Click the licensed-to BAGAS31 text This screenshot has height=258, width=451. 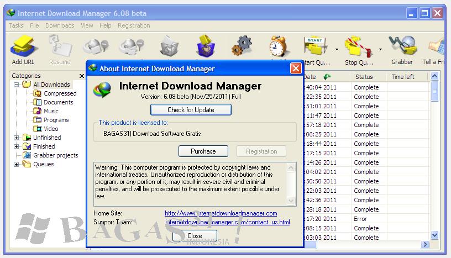152,134
